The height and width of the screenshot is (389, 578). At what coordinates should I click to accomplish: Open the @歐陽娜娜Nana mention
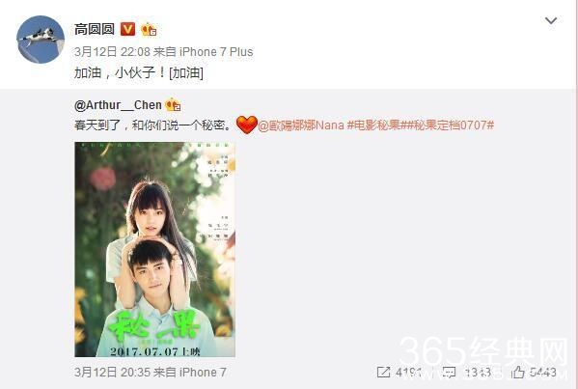click(301, 125)
